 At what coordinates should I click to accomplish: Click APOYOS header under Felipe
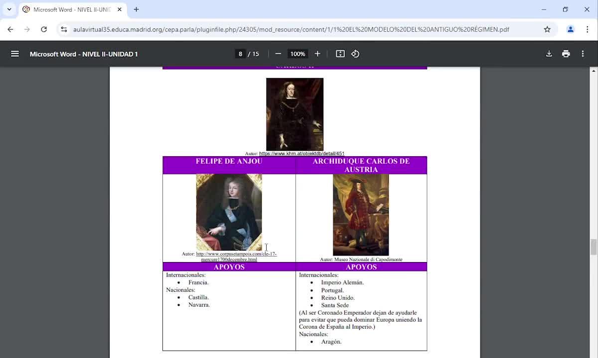[229, 267]
